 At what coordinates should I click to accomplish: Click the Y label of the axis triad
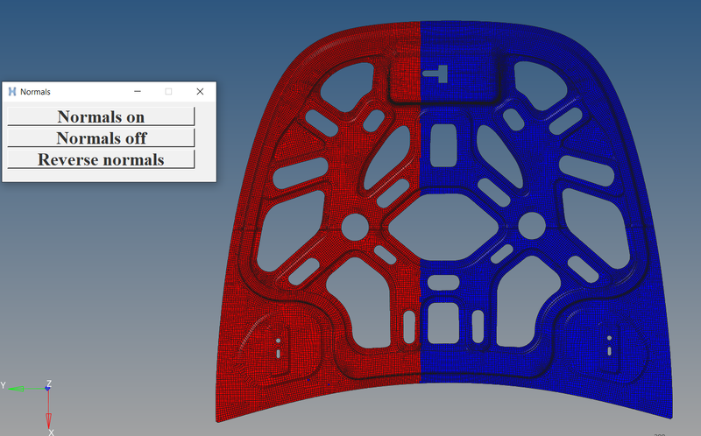tap(4, 385)
